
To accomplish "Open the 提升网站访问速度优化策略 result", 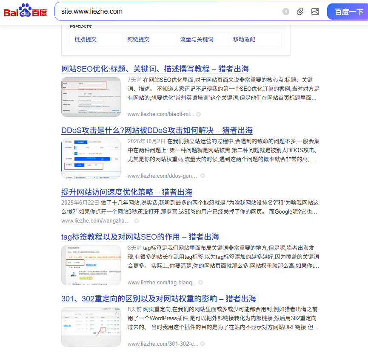I will [126, 192].
